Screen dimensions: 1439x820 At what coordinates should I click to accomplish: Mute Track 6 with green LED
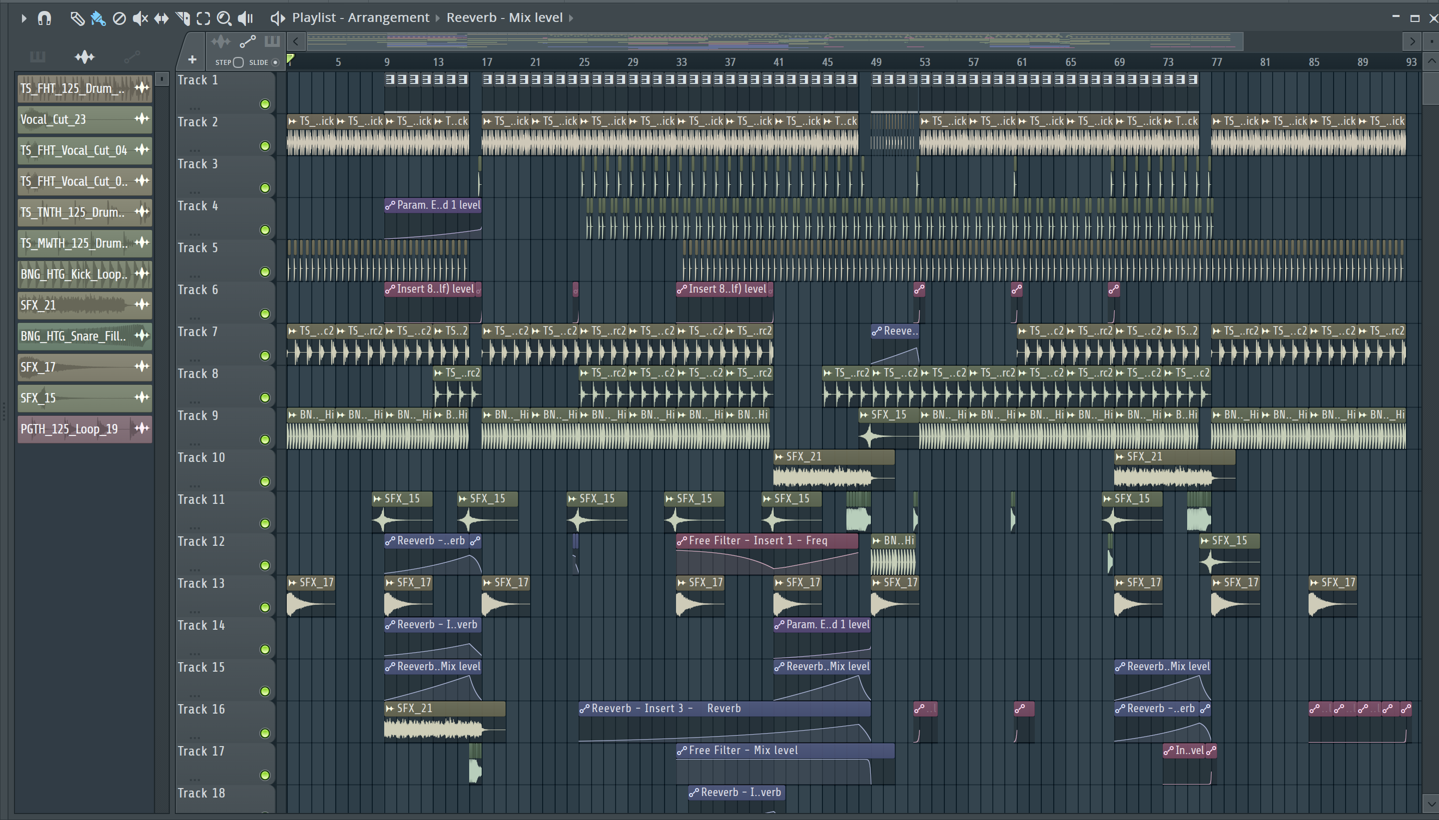point(265,314)
